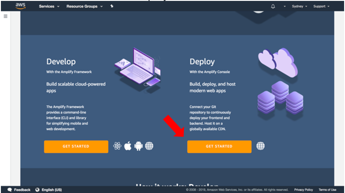Select the Apple iOS icon
The image size is (345, 193).
[x=128, y=146]
